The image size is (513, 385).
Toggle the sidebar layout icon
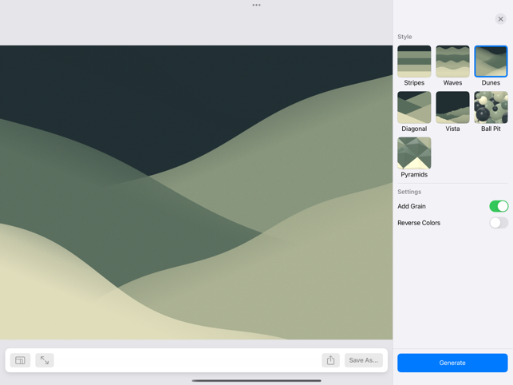(x=20, y=360)
